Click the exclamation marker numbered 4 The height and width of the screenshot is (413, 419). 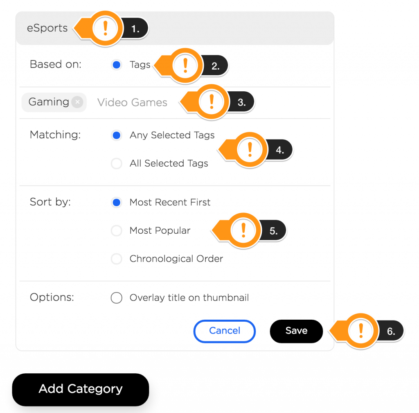click(250, 150)
